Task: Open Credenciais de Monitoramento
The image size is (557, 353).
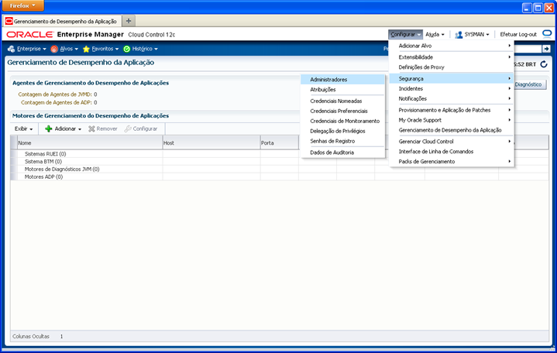Action: point(342,121)
